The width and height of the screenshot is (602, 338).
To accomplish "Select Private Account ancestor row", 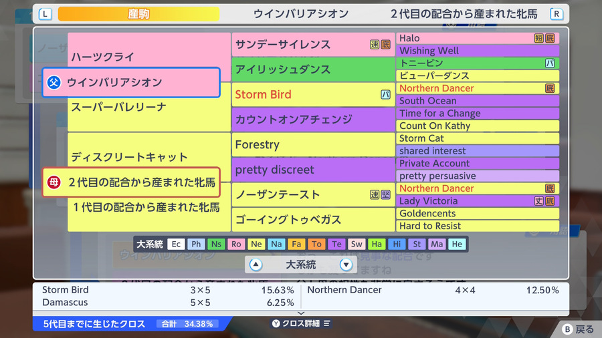I will pos(478,163).
